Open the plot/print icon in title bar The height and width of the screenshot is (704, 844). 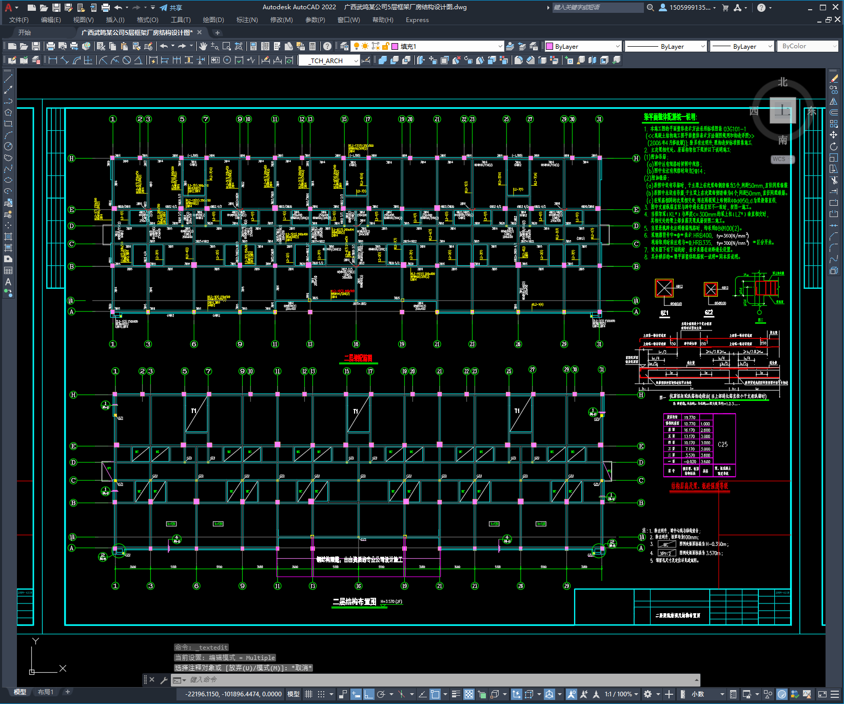click(106, 8)
